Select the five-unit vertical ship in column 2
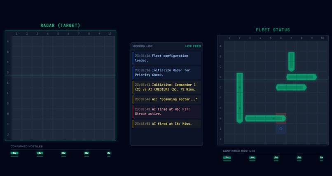 tap(240, 98)
